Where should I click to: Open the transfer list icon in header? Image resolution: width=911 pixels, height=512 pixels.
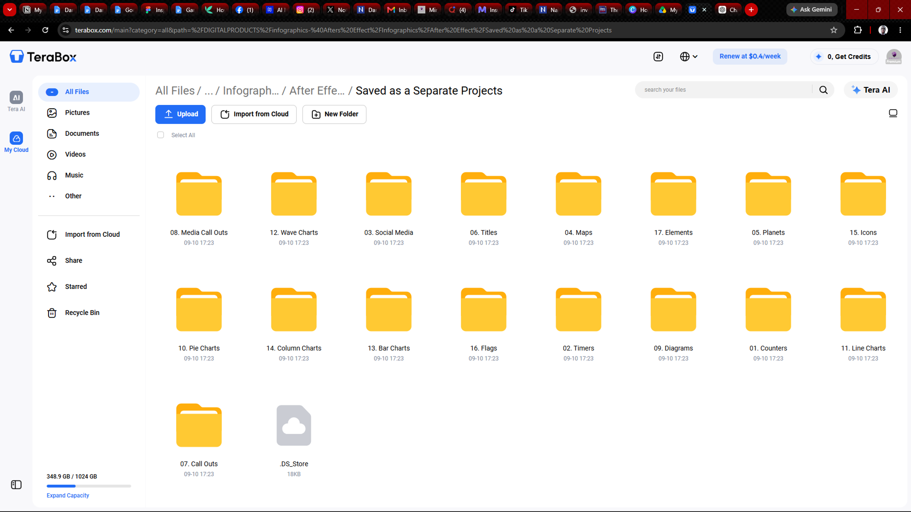click(658, 57)
